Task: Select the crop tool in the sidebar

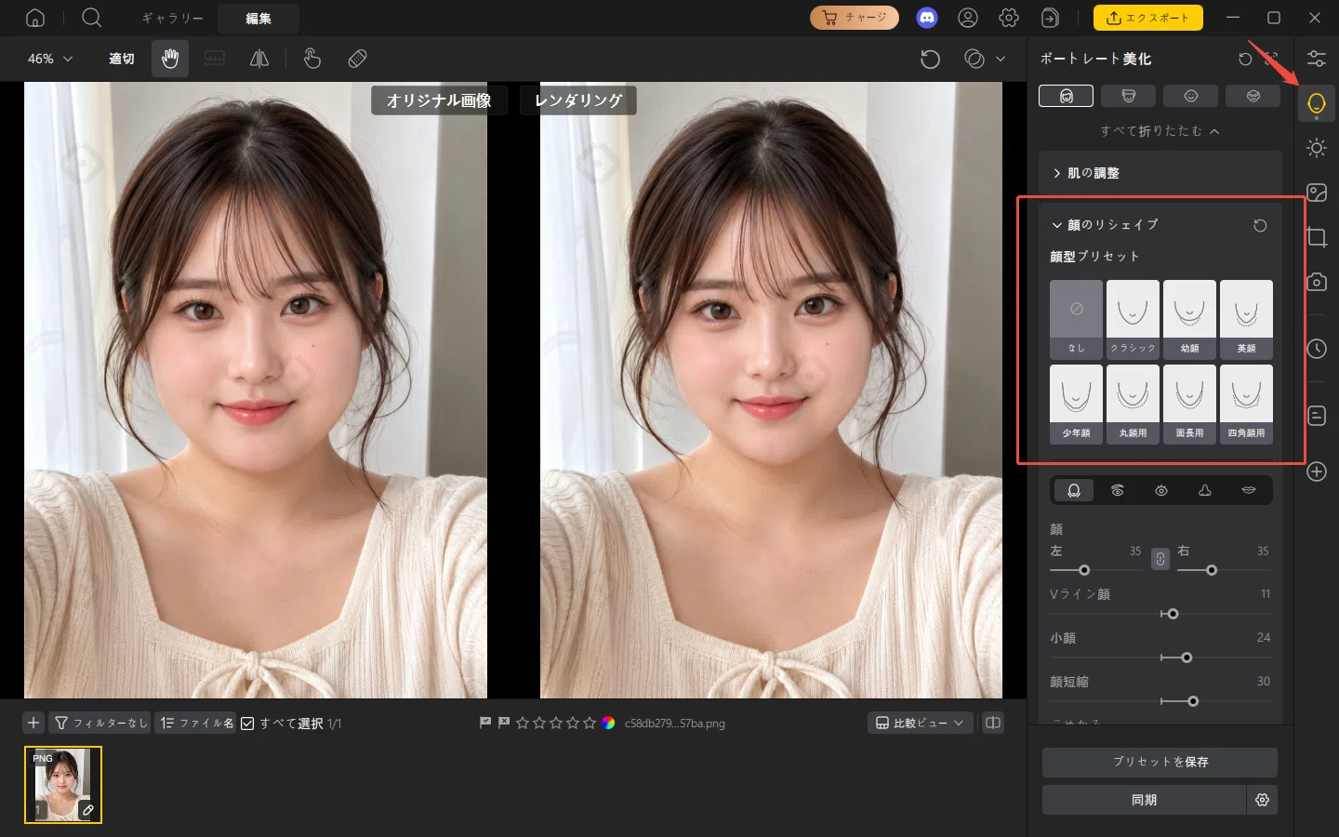Action: pyautogui.click(x=1317, y=237)
